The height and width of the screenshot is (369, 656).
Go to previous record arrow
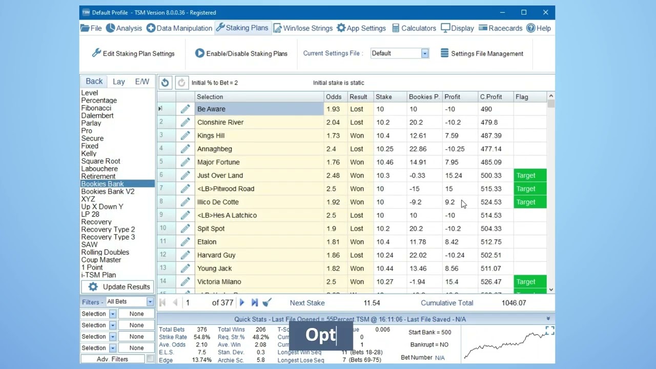(x=175, y=303)
